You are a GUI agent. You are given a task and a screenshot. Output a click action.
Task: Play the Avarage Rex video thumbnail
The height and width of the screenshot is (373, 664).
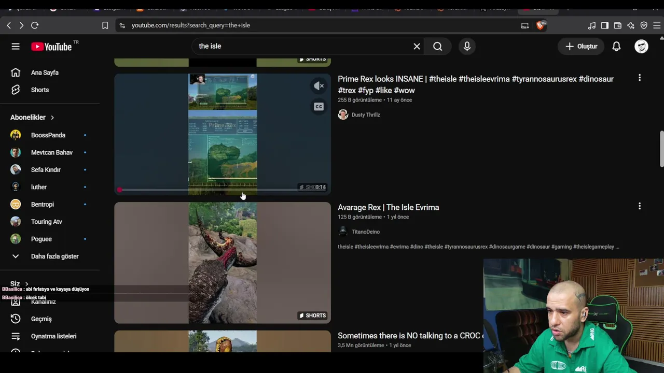(x=223, y=263)
